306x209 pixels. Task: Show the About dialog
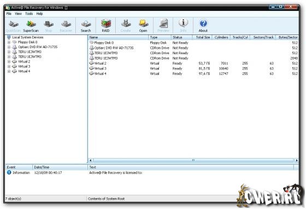click(203, 26)
